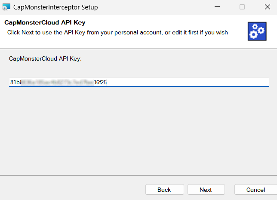Click the bold "CapMonsterCloud API Key" heading
Image resolution: width=277 pixels, height=200 pixels.
coord(45,23)
